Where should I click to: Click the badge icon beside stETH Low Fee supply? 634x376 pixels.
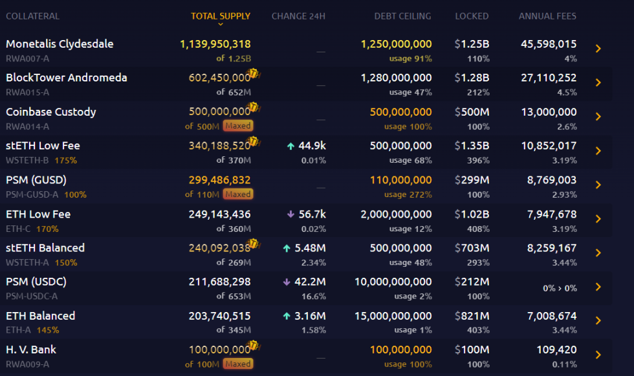point(254,142)
